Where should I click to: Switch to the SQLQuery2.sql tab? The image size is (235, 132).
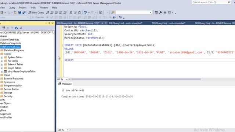[x=169, y=23]
